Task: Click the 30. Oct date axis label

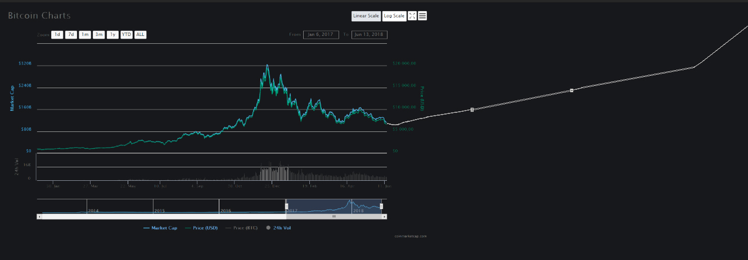Action: (x=236, y=185)
